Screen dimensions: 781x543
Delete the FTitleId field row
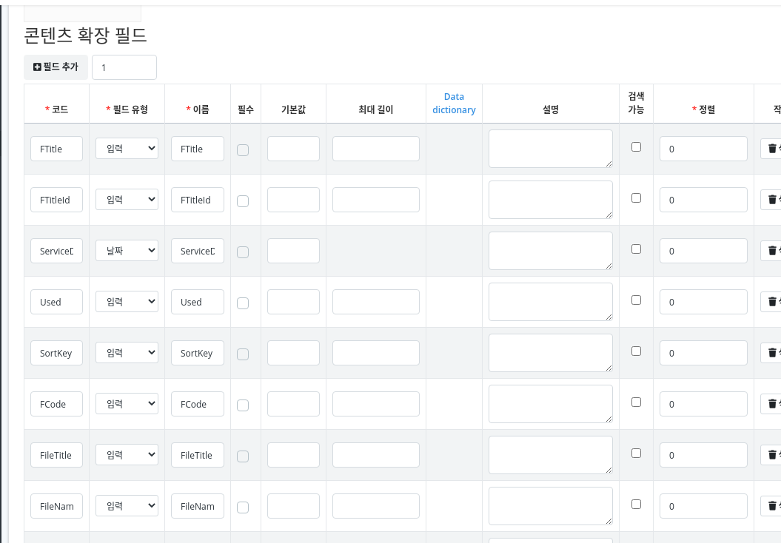pos(772,200)
